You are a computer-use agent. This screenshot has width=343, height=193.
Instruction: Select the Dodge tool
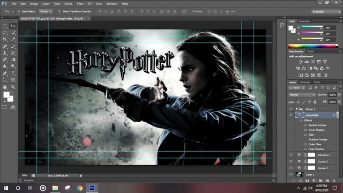pos(13,66)
